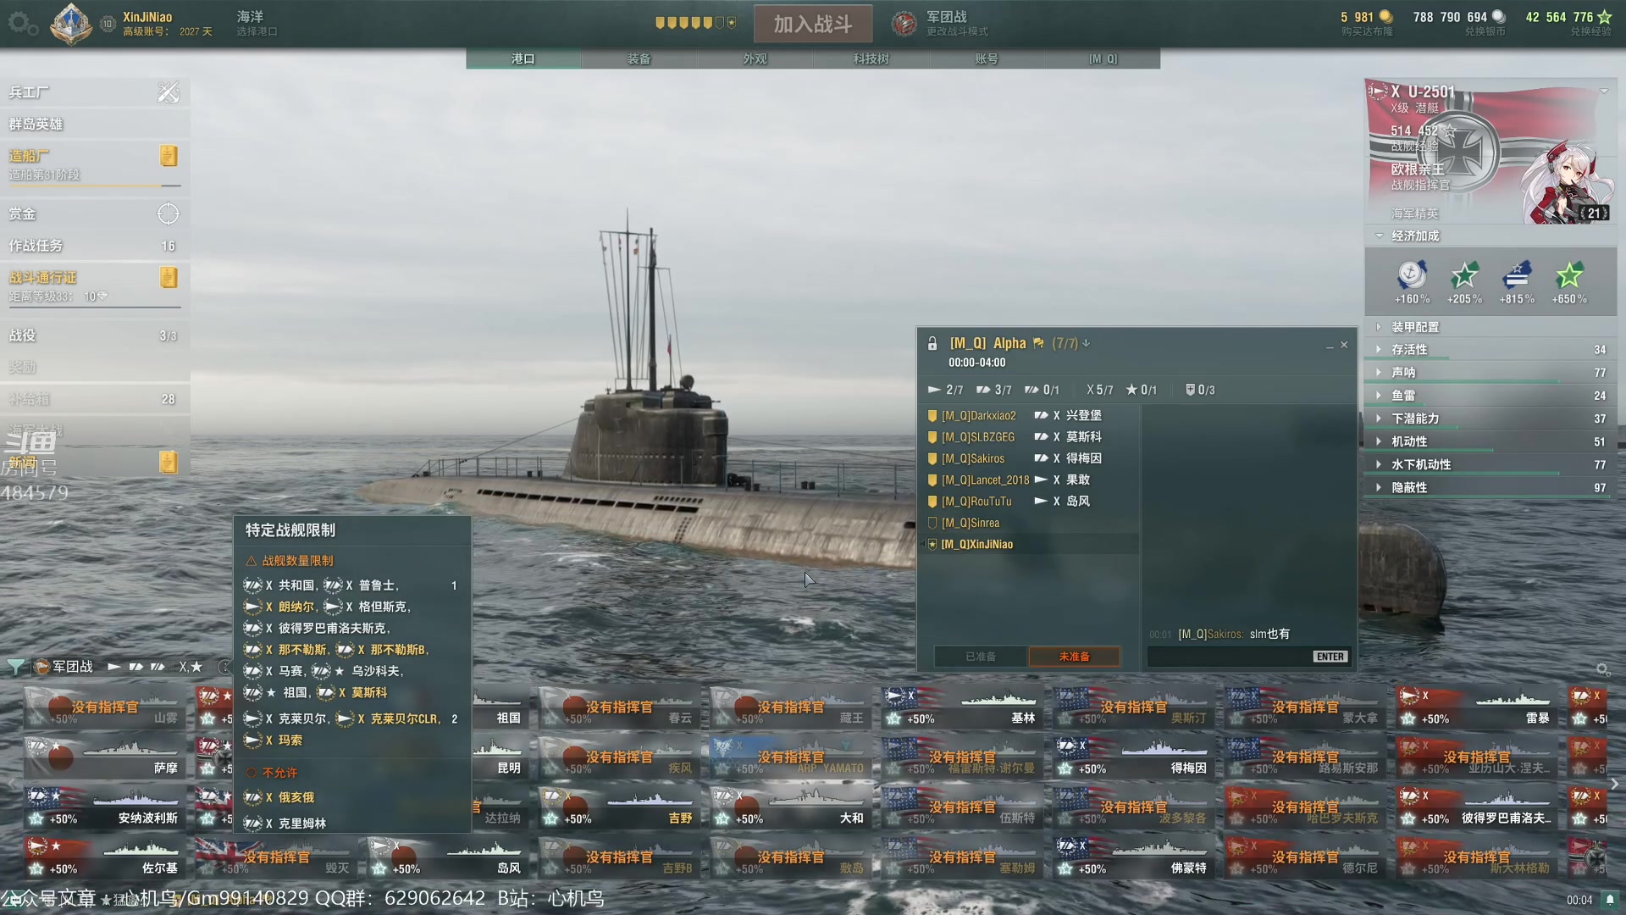Click the player clan emblem beside XinJiNiao
Screen dimensions: 1626x915
tap(71, 24)
